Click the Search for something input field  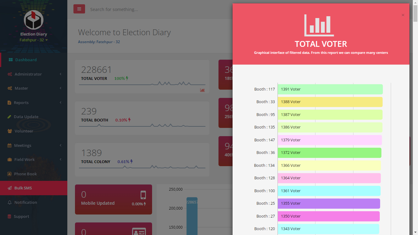tap(153, 9)
